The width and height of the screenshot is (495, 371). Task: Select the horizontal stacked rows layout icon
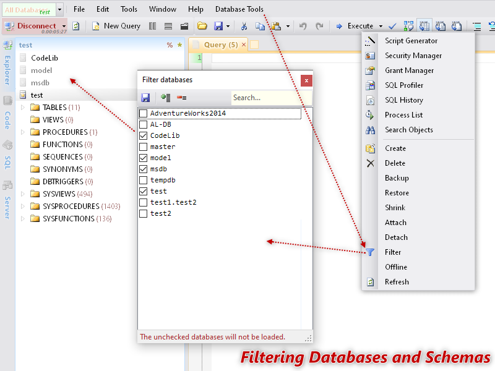click(168, 26)
